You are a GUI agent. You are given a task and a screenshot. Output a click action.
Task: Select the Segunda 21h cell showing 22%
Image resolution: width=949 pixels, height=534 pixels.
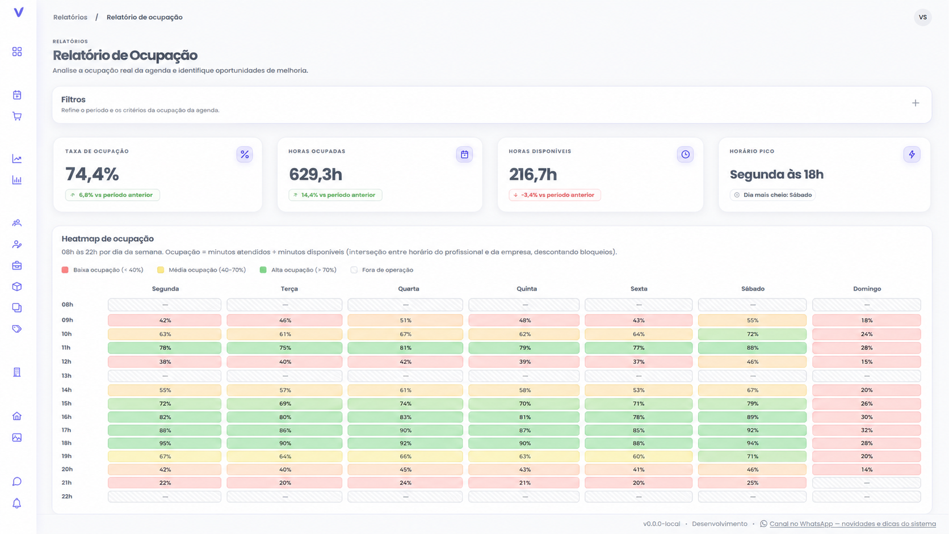click(x=165, y=483)
